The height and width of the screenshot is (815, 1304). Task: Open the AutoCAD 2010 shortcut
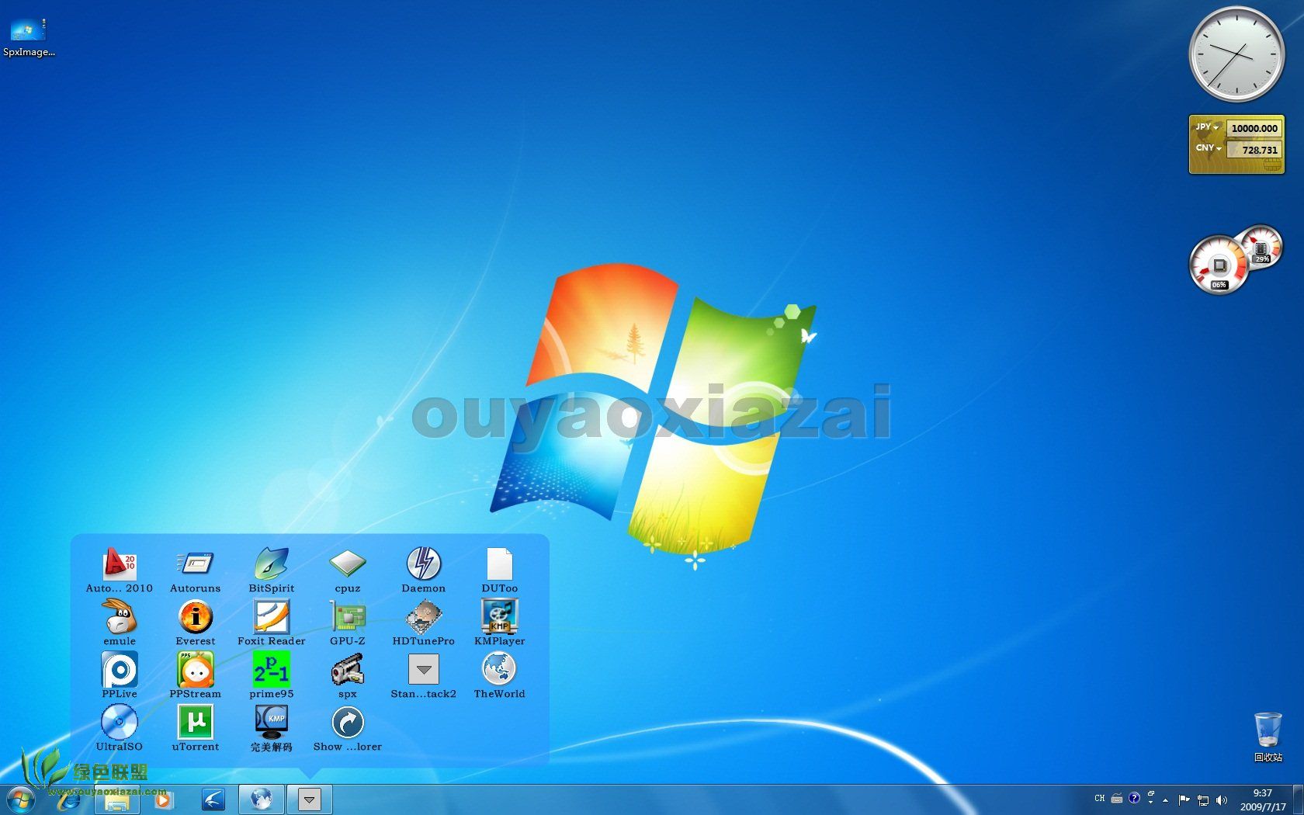coord(120,570)
